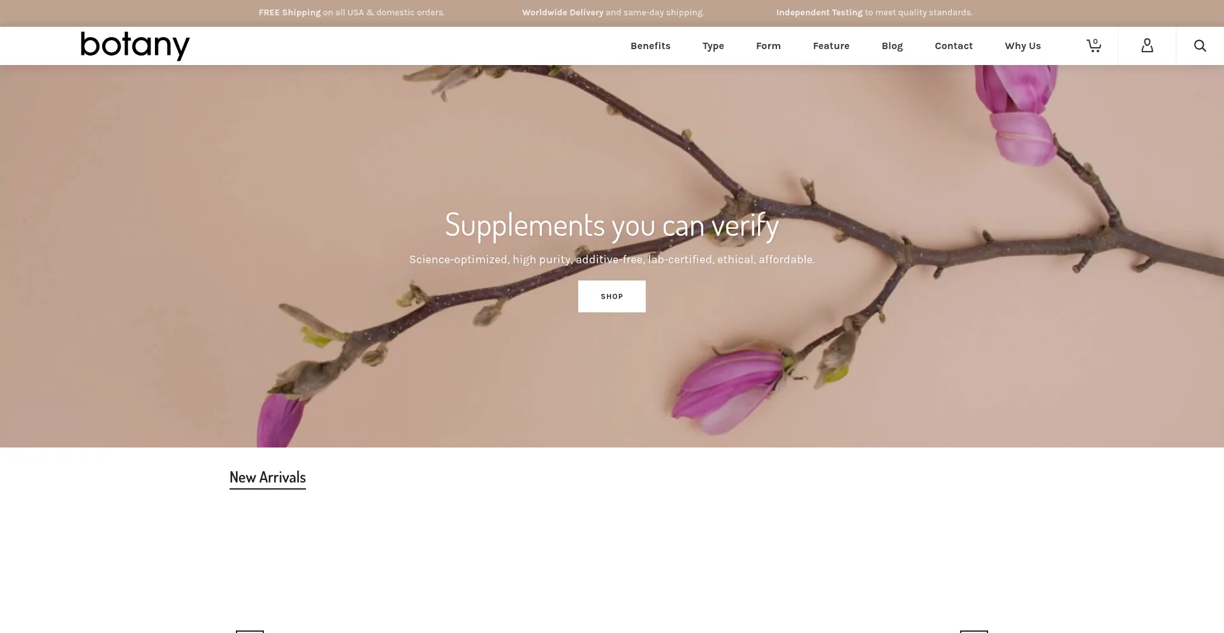The height and width of the screenshot is (633, 1224).
Task: Open the Contact page link
Action: 954,46
